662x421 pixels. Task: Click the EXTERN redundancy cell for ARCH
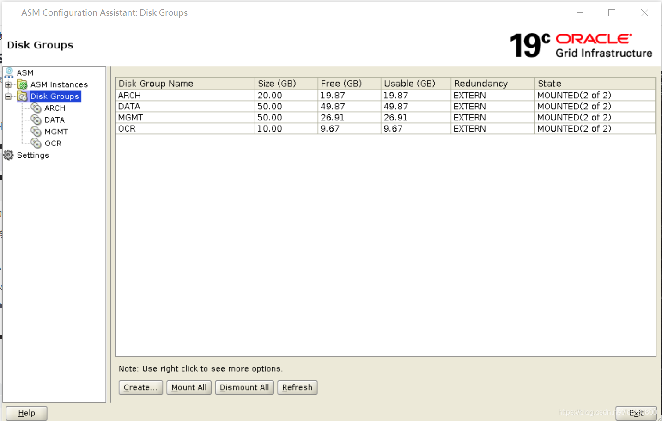(x=493, y=95)
